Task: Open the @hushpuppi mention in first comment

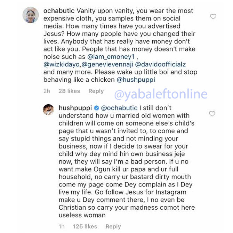Action: click(x=136, y=80)
